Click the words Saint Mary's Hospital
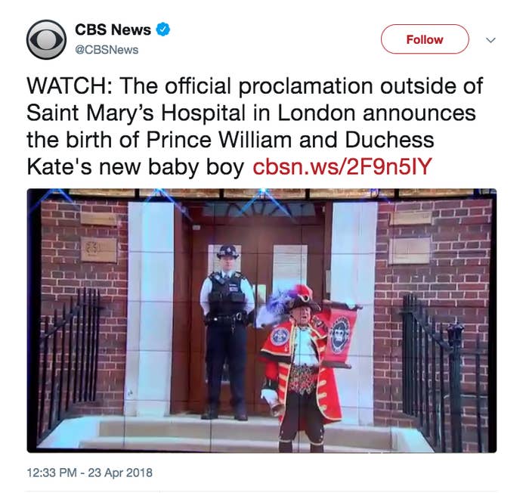Image resolution: width=529 pixels, height=493 pixels. [136, 113]
